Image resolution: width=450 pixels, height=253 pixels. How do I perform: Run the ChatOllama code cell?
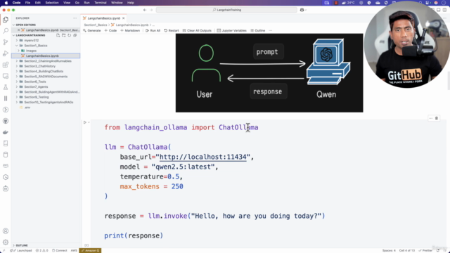pyautogui.click(x=85, y=122)
